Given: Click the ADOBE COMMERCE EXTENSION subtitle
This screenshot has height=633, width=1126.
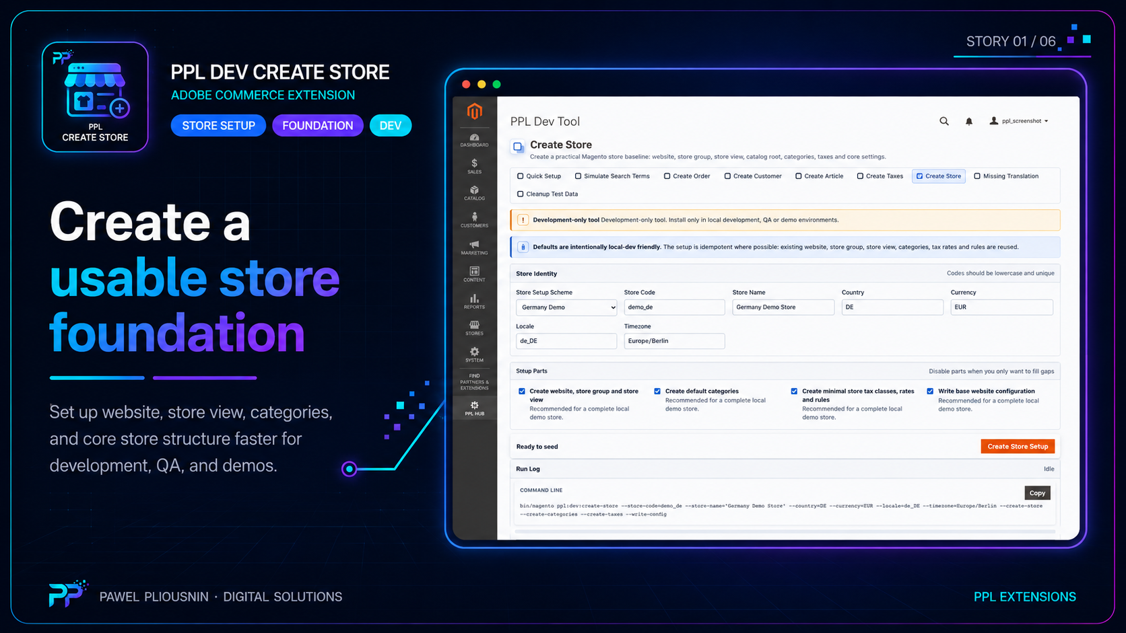Looking at the screenshot, I should coord(263,96).
